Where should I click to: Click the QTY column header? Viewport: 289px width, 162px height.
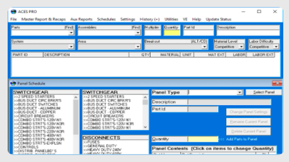click(x=140, y=55)
